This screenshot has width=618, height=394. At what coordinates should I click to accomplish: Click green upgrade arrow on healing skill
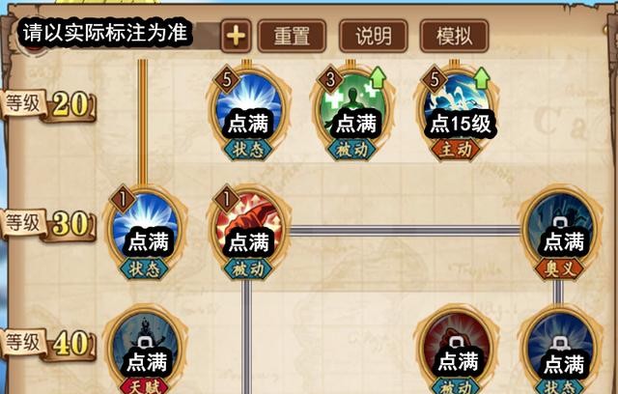click(378, 77)
